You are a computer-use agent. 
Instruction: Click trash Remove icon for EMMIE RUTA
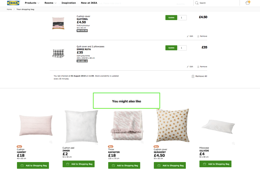point(198,67)
